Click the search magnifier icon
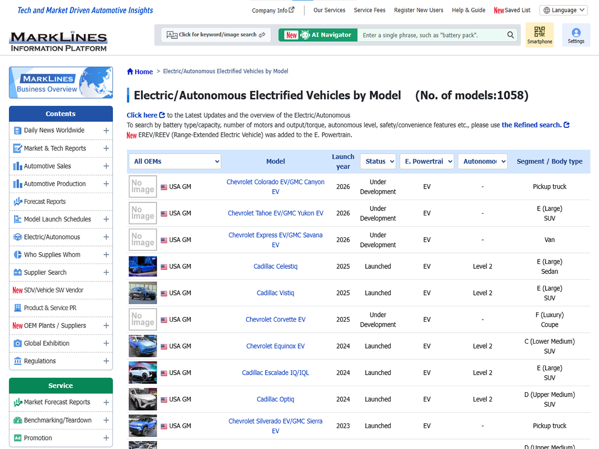The height and width of the screenshot is (449, 599). pos(511,35)
